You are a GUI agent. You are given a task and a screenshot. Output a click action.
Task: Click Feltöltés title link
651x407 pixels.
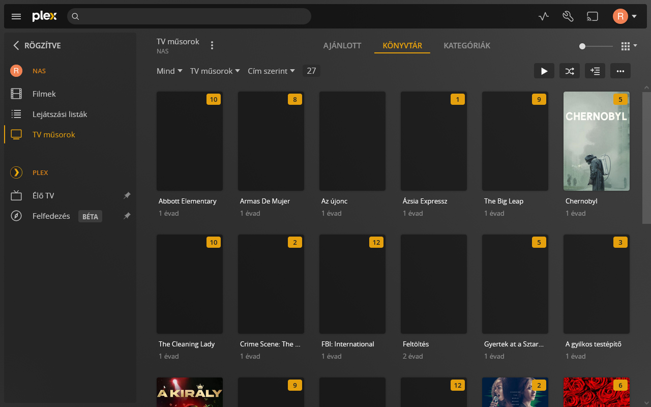pos(416,344)
